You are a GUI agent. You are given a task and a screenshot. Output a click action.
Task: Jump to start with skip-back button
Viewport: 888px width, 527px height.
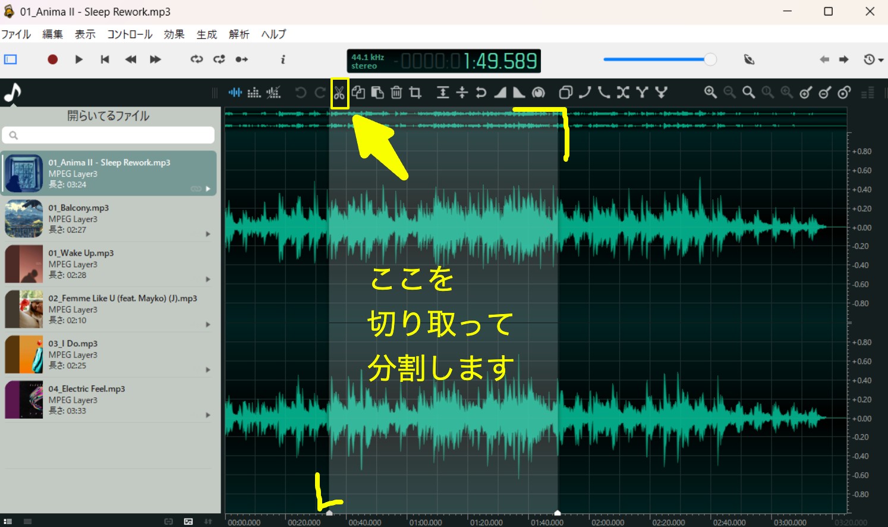(x=105, y=59)
